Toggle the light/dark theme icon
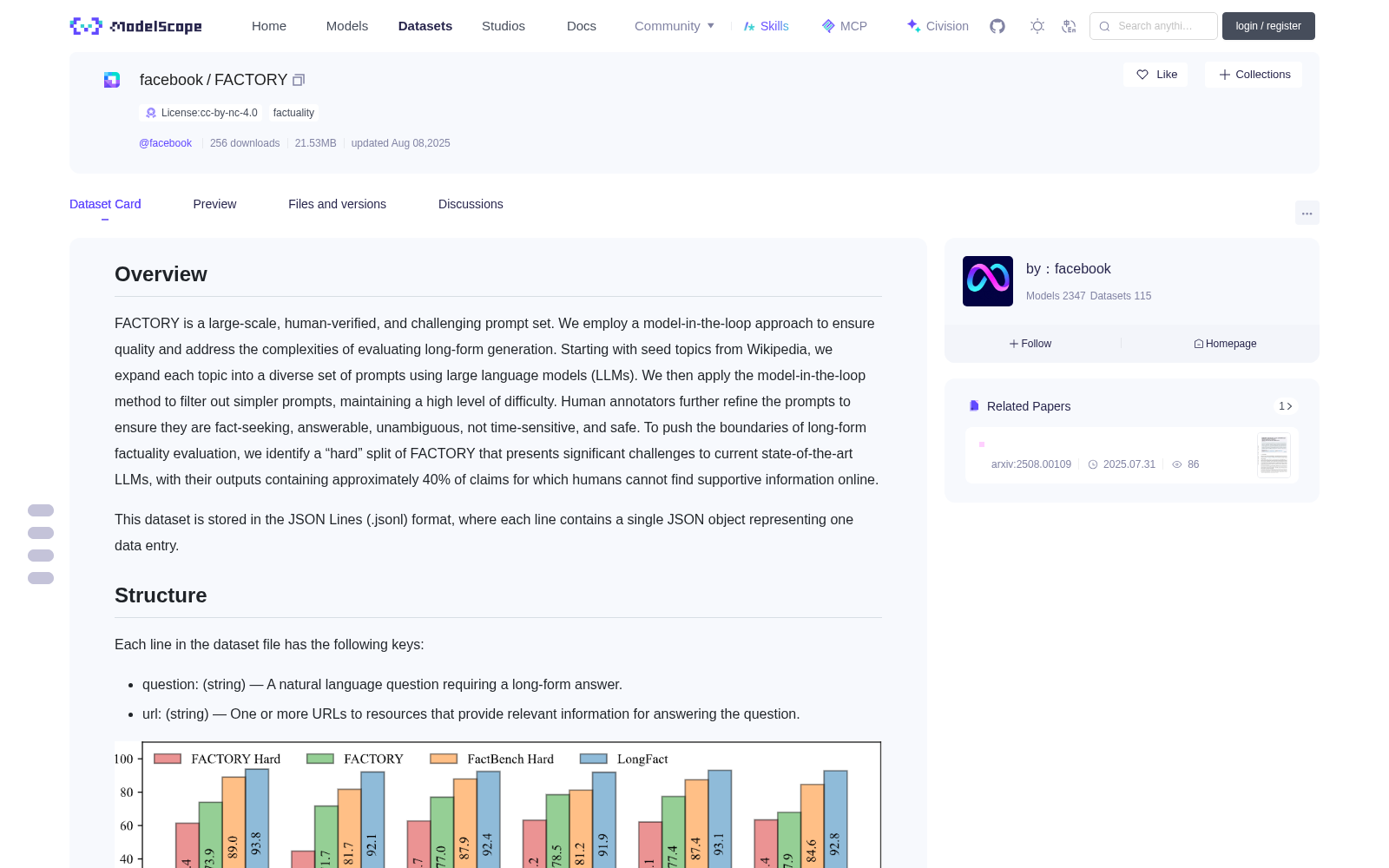 (1037, 26)
